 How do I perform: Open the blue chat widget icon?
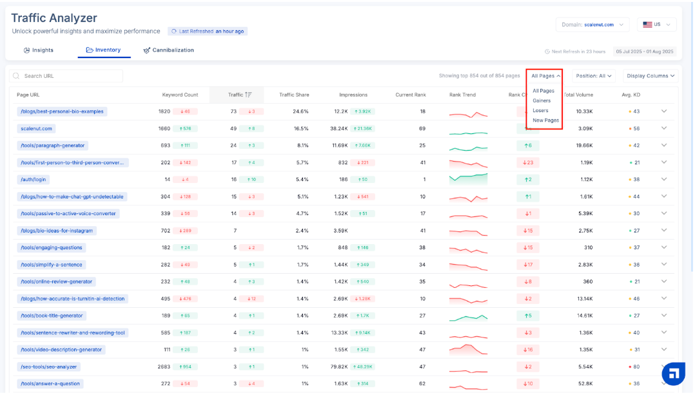[x=673, y=373]
